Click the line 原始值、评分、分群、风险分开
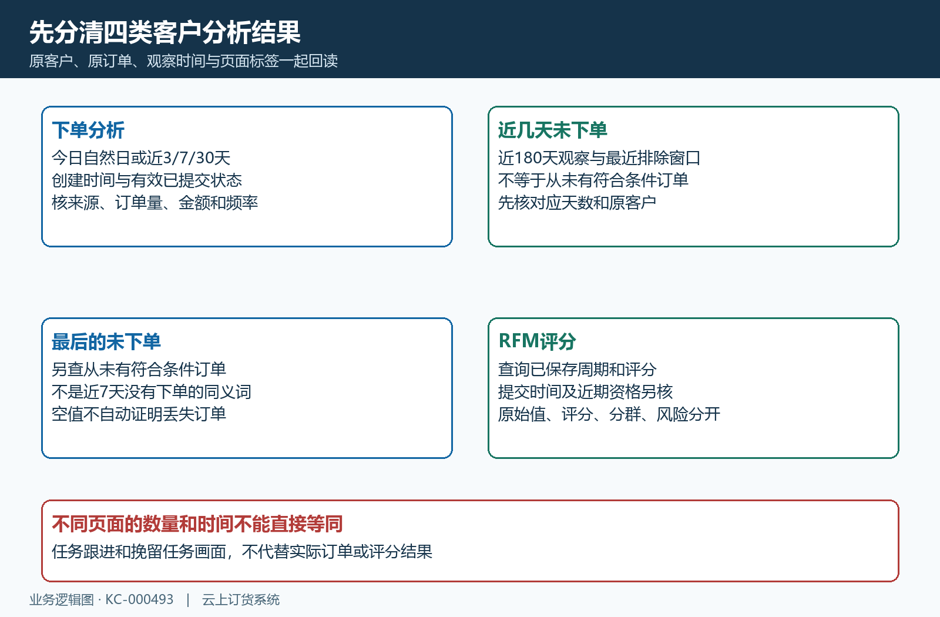The height and width of the screenshot is (617, 940). (x=609, y=414)
